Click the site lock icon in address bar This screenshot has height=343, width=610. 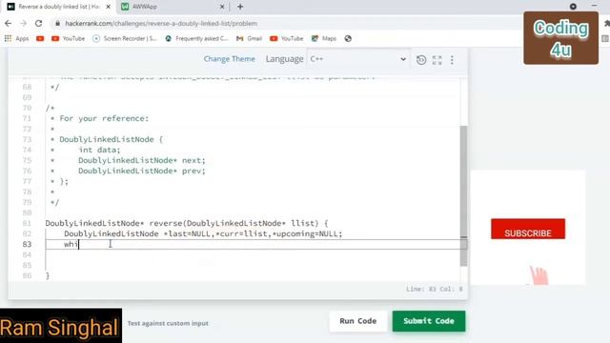click(57, 23)
